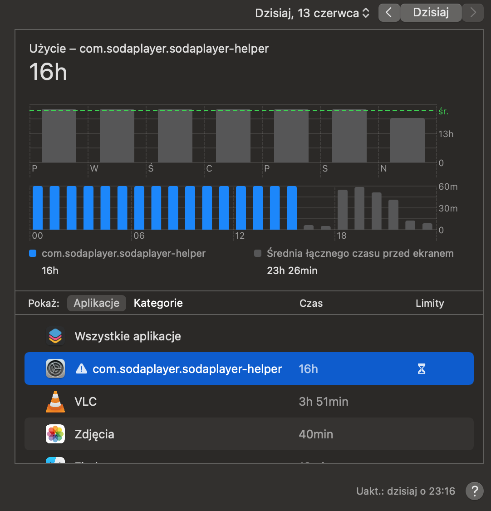Click the Dzisiaj button
Viewport: 491px width, 511px height.
point(431,13)
